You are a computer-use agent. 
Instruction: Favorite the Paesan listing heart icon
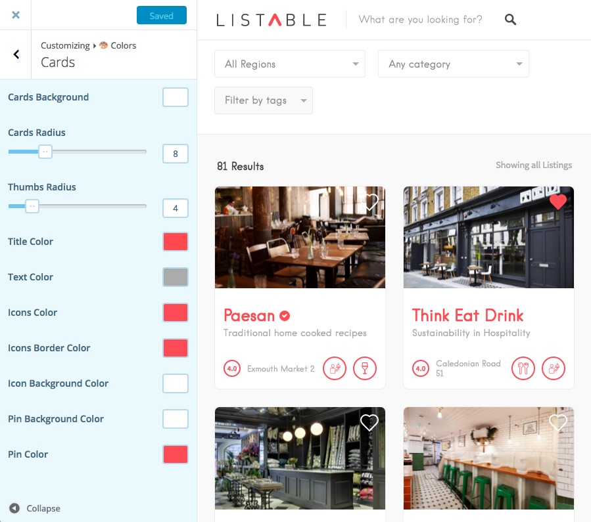(x=370, y=202)
